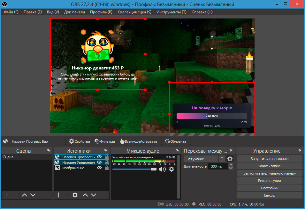Enable Режим студии studio mode
This screenshot has height=209, width=305.
[270, 181]
